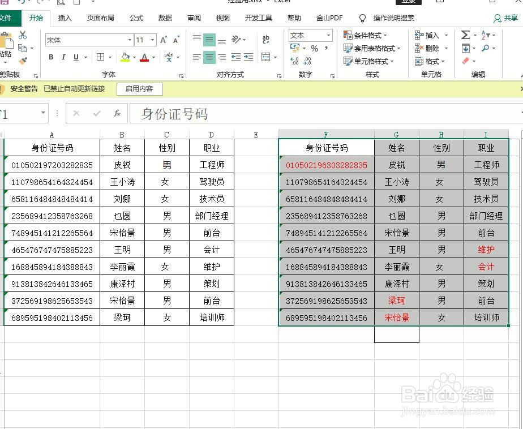This screenshot has height=429, width=523.
Task: Open the wén phonetic guide icon
Action: (x=169, y=57)
